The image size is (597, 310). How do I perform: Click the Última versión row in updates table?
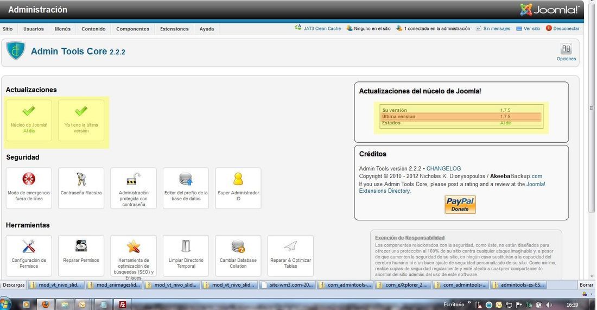point(461,117)
